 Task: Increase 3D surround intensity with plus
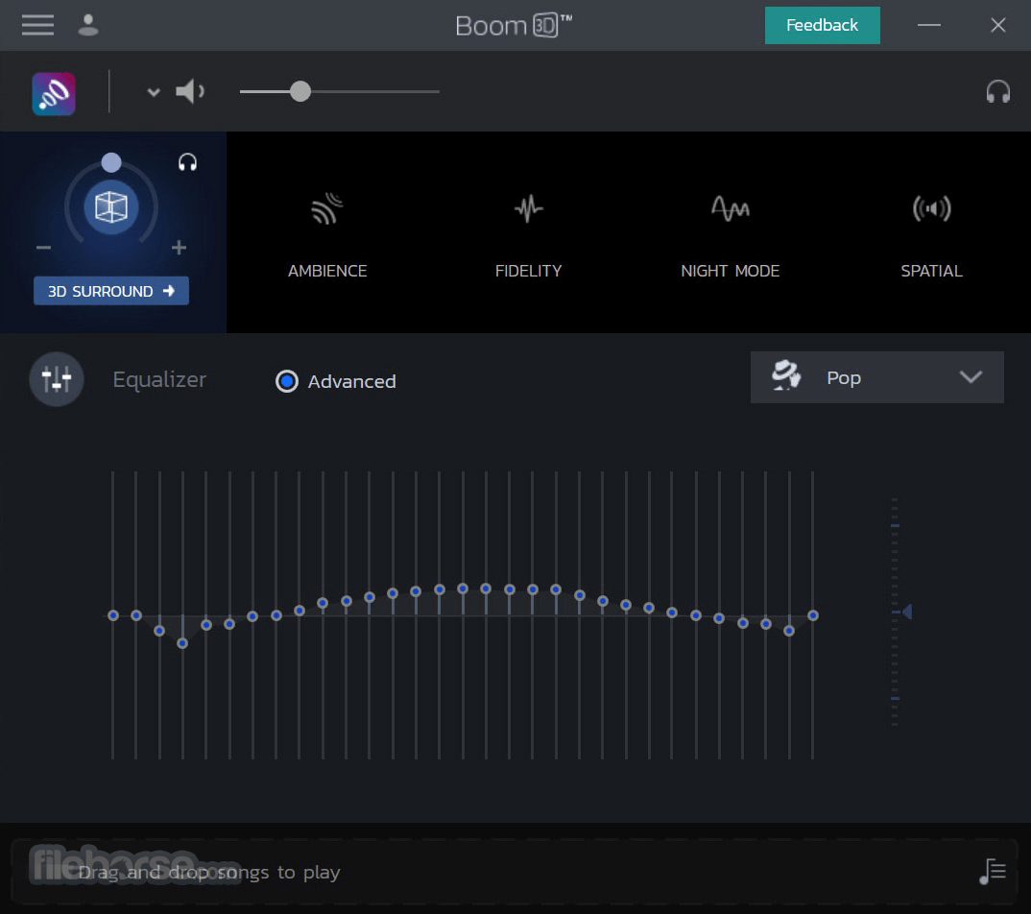coord(179,248)
